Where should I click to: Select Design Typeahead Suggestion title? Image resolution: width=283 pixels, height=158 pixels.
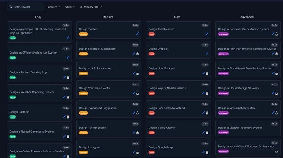[98, 108]
